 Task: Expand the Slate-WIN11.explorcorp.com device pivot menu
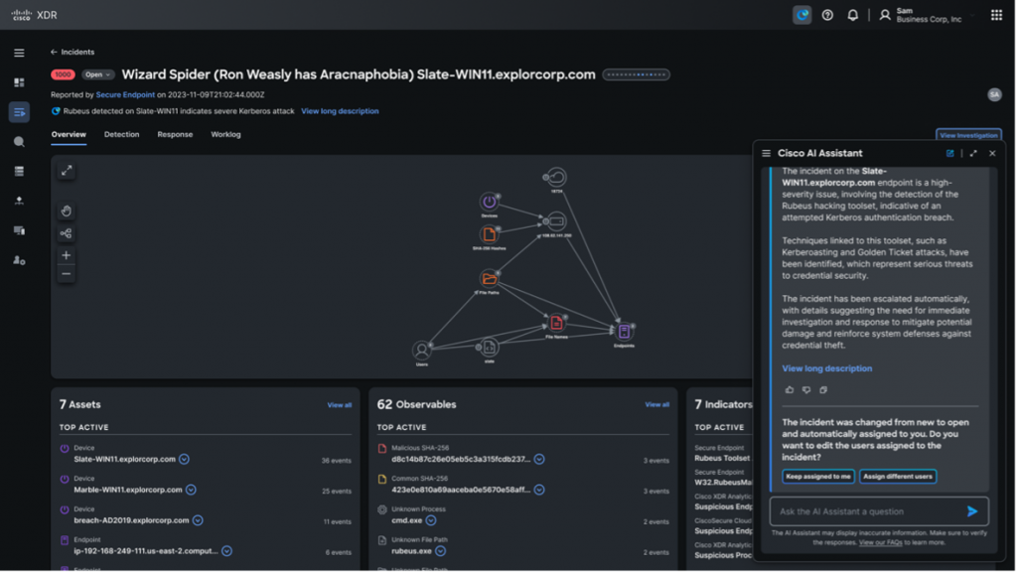click(185, 459)
